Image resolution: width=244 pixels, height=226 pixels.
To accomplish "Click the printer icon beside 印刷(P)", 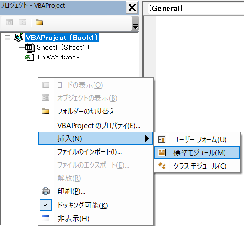I will coord(46,191).
